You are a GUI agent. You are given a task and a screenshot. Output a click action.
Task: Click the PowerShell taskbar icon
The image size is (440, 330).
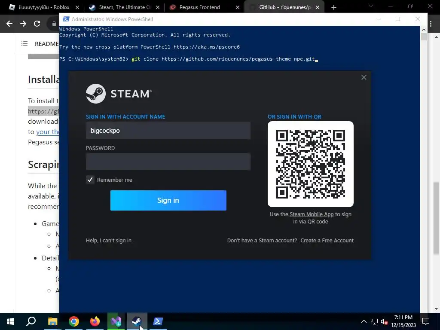158,321
